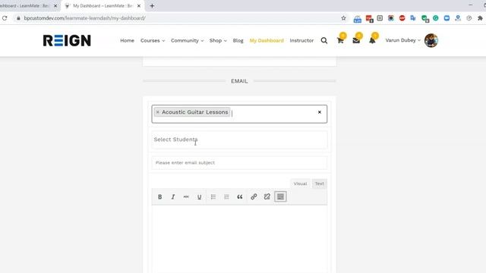Screen dimensions: 486x273
Task: Open My Dashboard menu item
Action: pos(267,40)
